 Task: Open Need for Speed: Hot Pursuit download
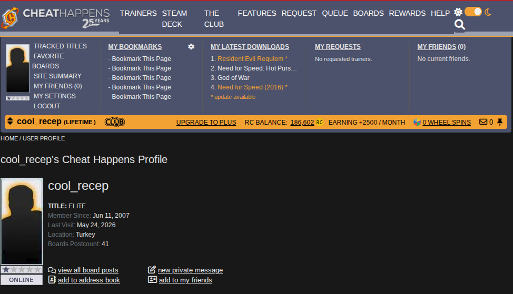(257, 68)
